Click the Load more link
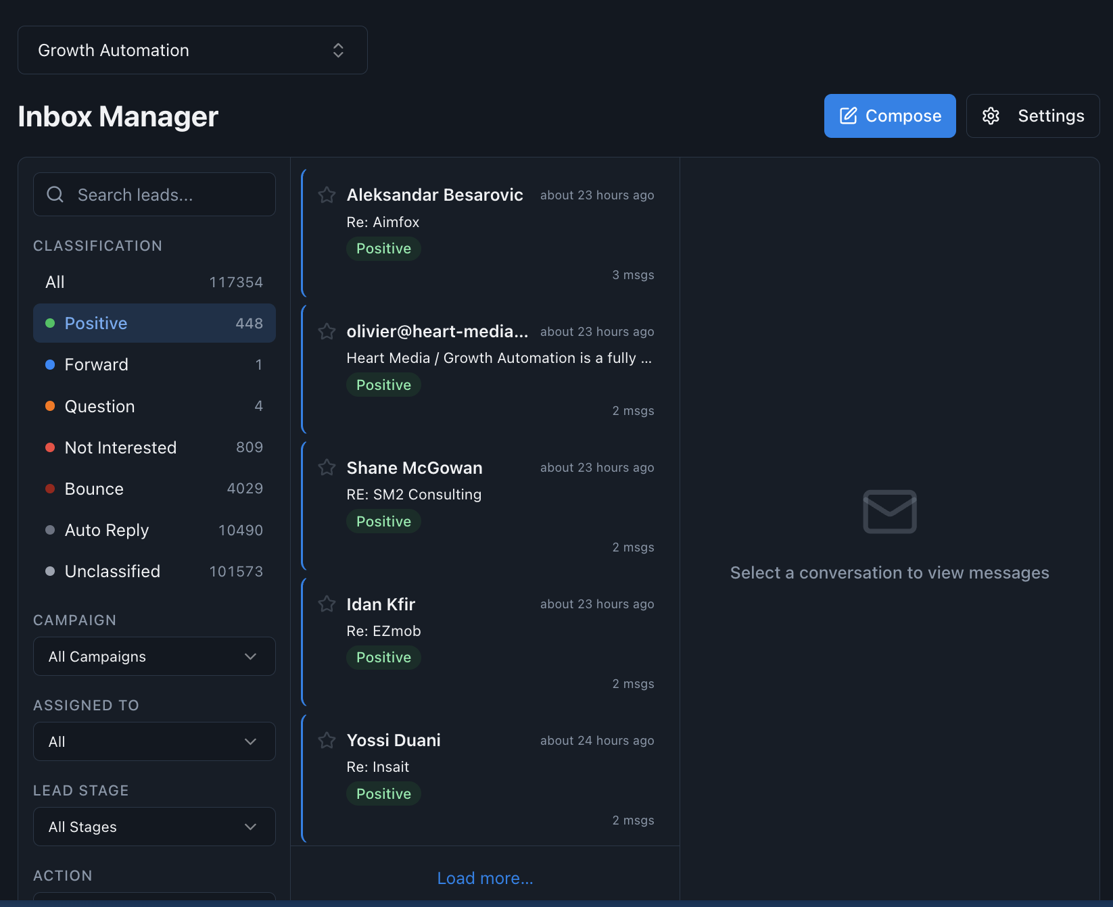Image resolution: width=1113 pixels, height=907 pixels. (x=484, y=877)
